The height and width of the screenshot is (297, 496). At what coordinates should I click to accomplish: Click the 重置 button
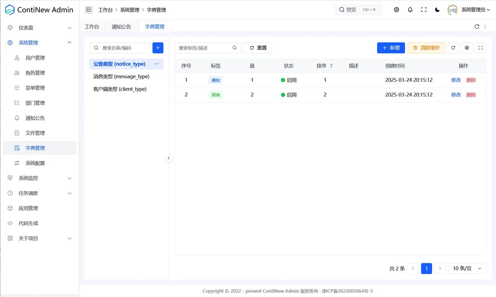coord(258,48)
